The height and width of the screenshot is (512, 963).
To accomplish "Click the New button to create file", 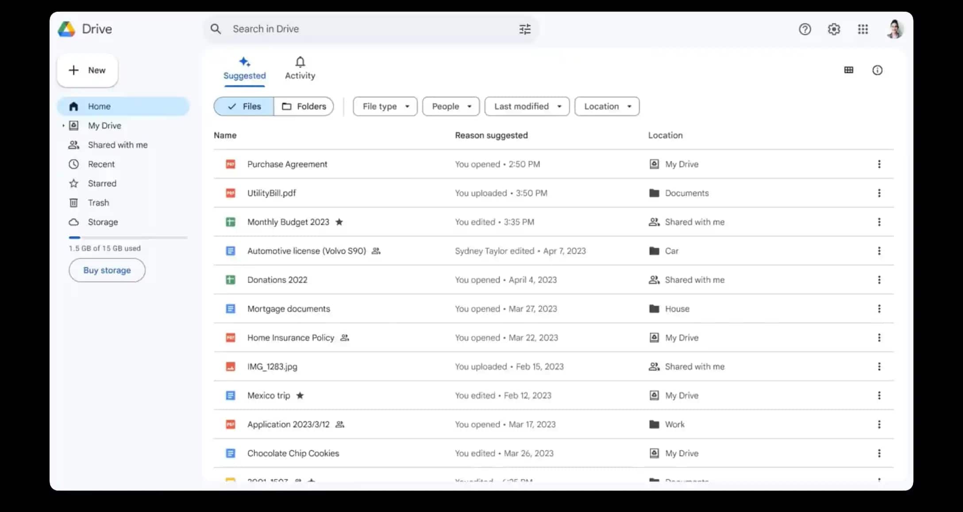I will click(88, 70).
